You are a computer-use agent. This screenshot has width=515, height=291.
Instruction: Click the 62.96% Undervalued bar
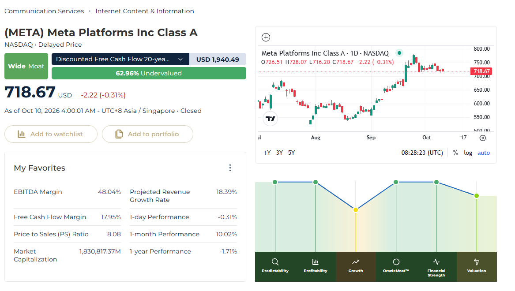149,73
